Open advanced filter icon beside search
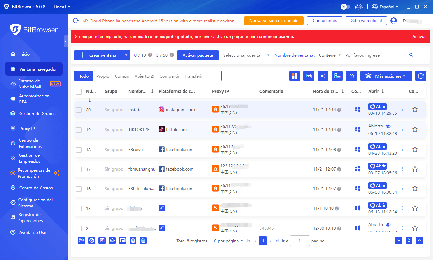 (423, 55)
